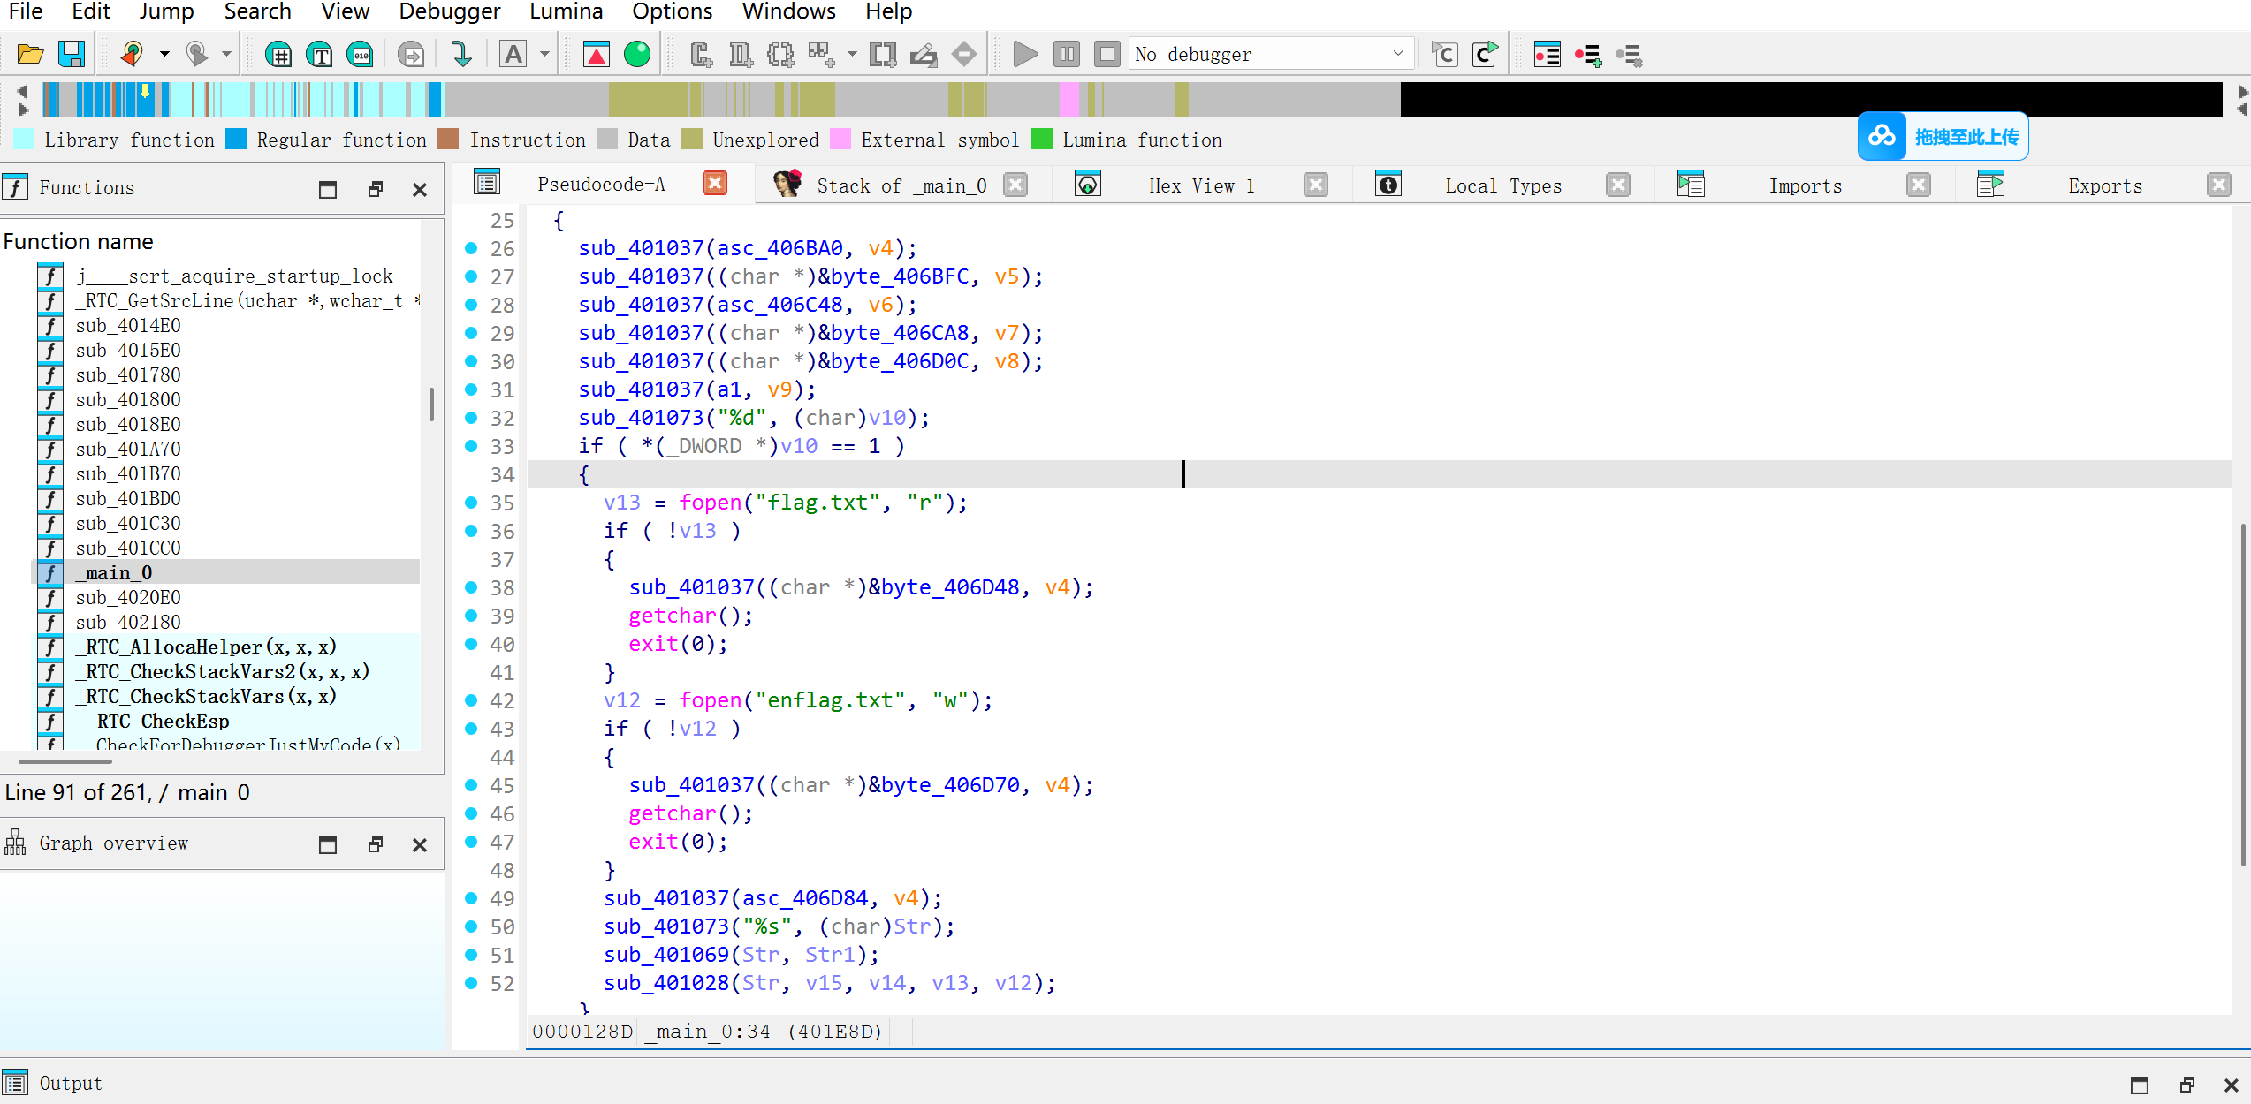Screen dimensions: 2251x1104
Task: Select sub_4020E0 in the functions list
Action: (128, 598)
